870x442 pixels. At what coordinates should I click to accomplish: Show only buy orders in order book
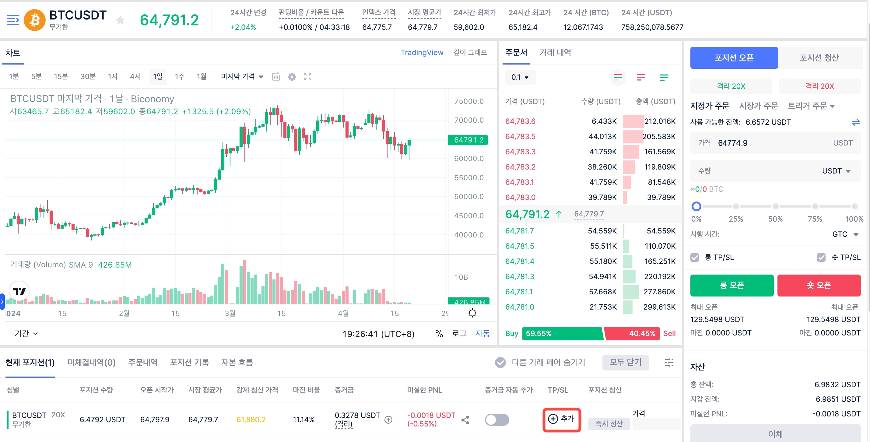(x=664, y=77)
